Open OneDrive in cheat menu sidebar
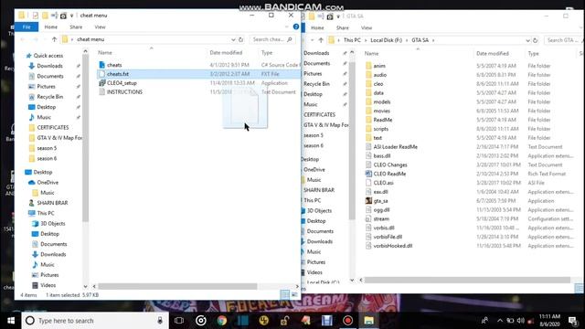585x329 pixels. (48, 183)
